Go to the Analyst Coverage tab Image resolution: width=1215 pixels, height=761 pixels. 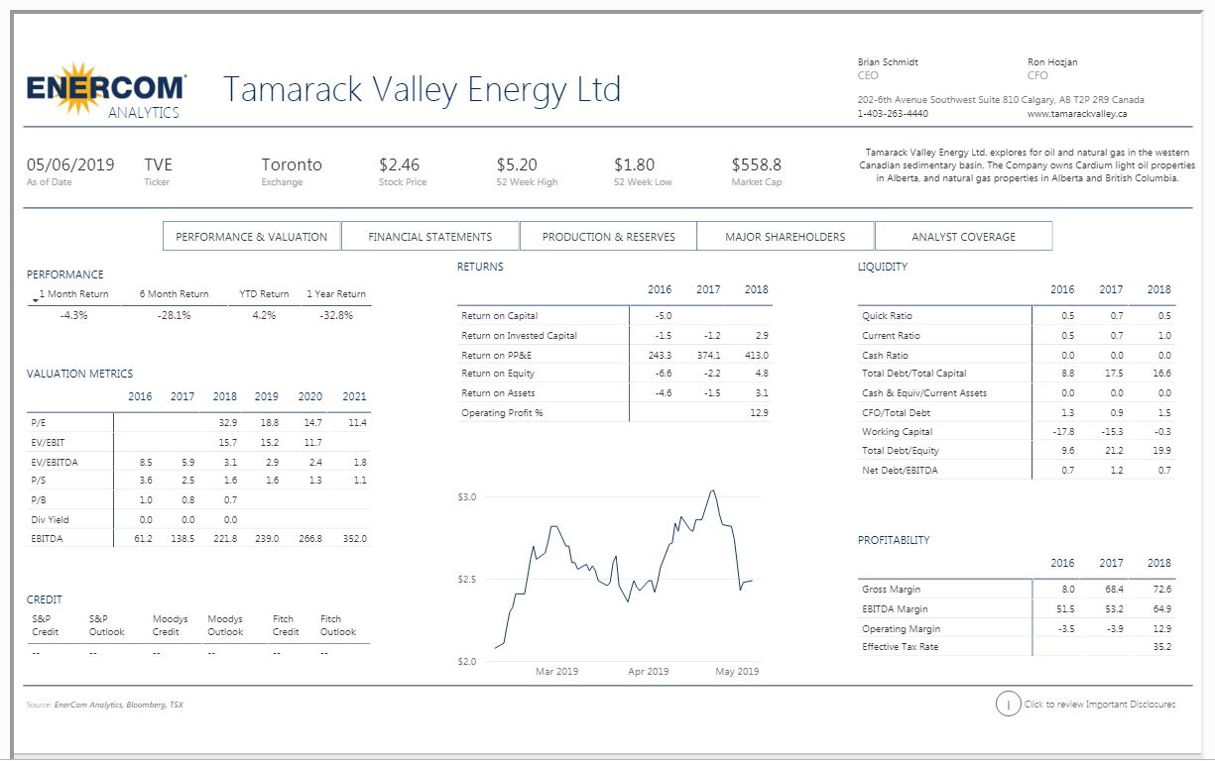[x=963, y=237]
